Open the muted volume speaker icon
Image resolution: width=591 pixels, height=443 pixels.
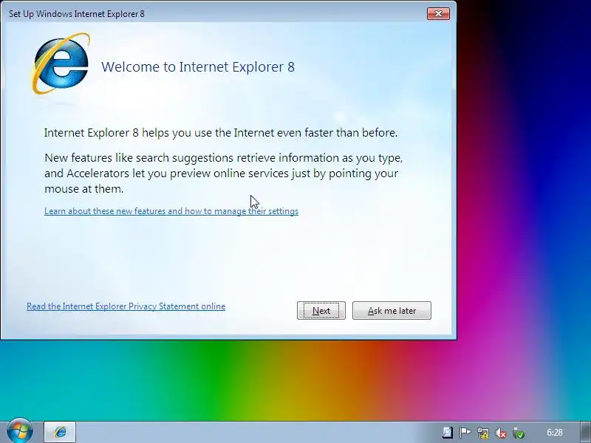coord(501,433)
